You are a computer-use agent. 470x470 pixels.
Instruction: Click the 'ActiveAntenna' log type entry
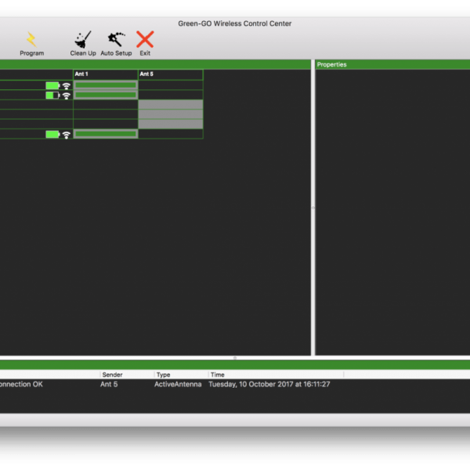click(x=178, y=385)
